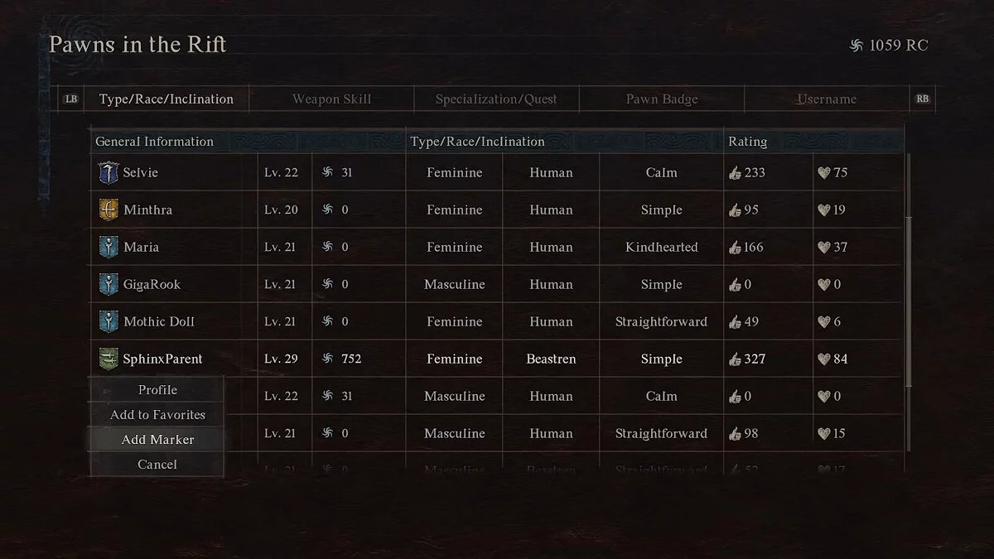This screenshot has width=994, height=559.
Task: Click Maria's blue vocation icon
Action: pyautogui.click(x=109, y=247)
